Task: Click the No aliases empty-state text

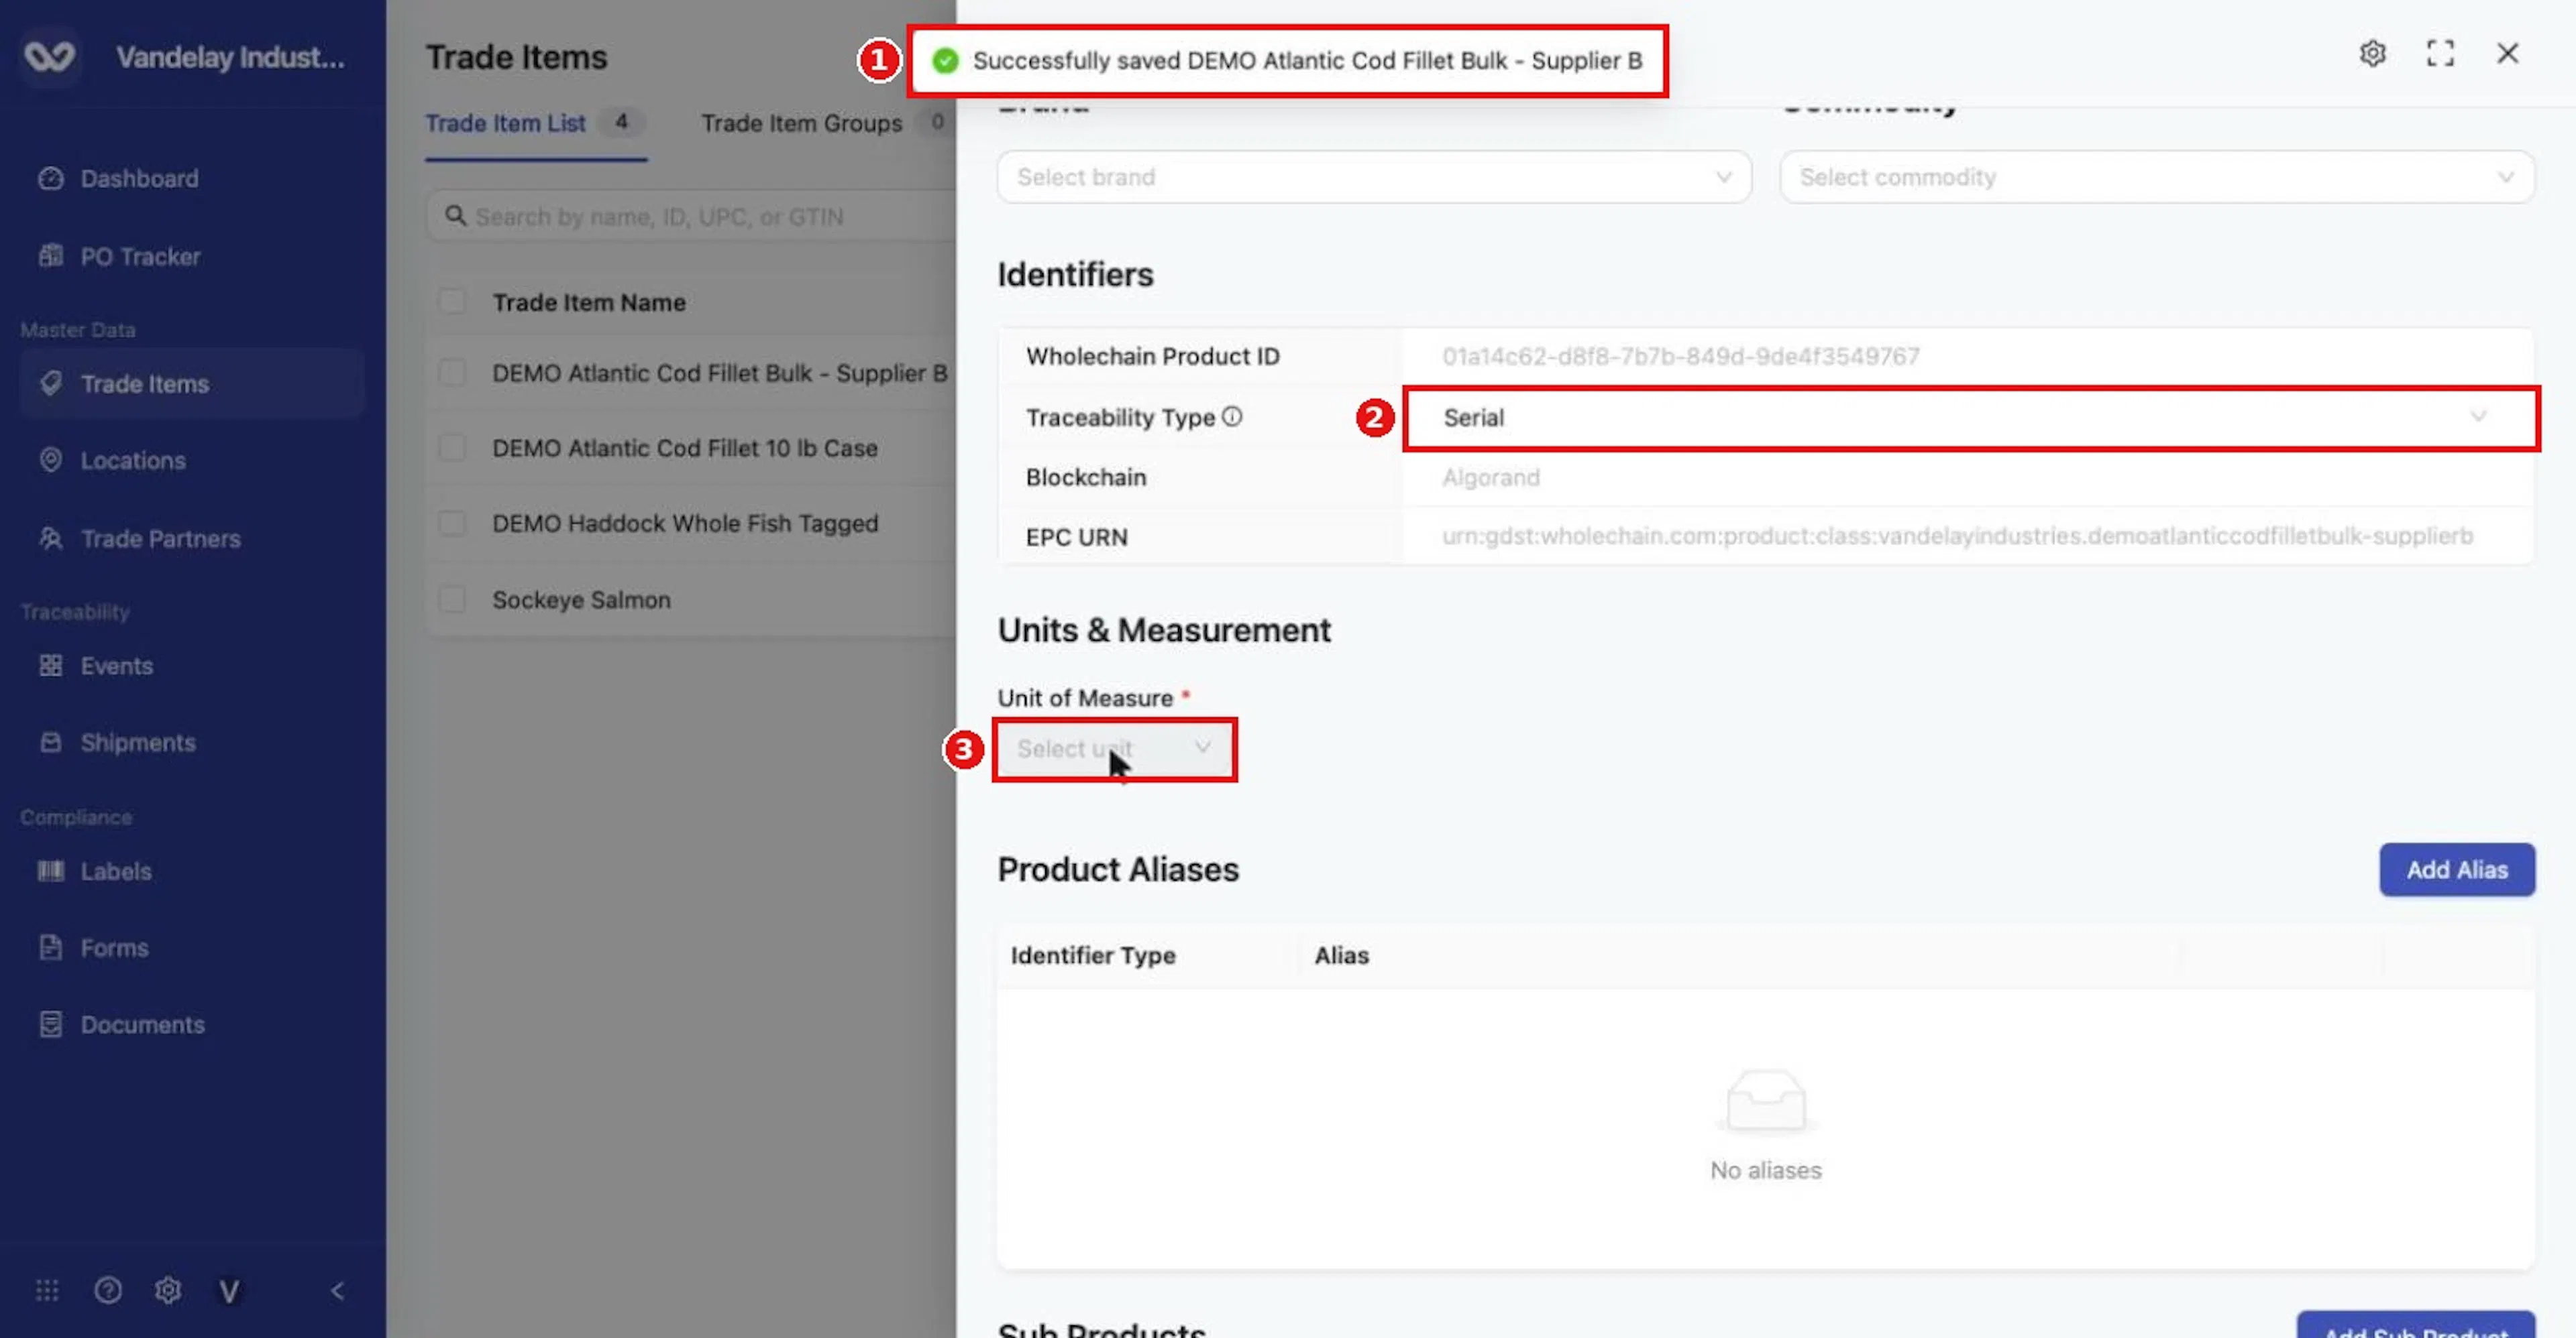Action: (x=1766, y=1170)
